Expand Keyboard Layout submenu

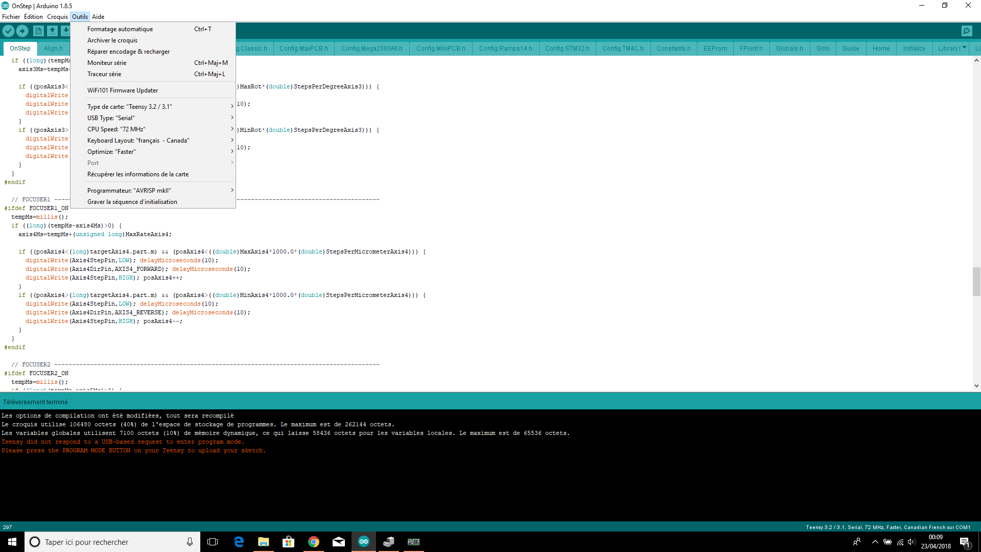pos(153,141)
